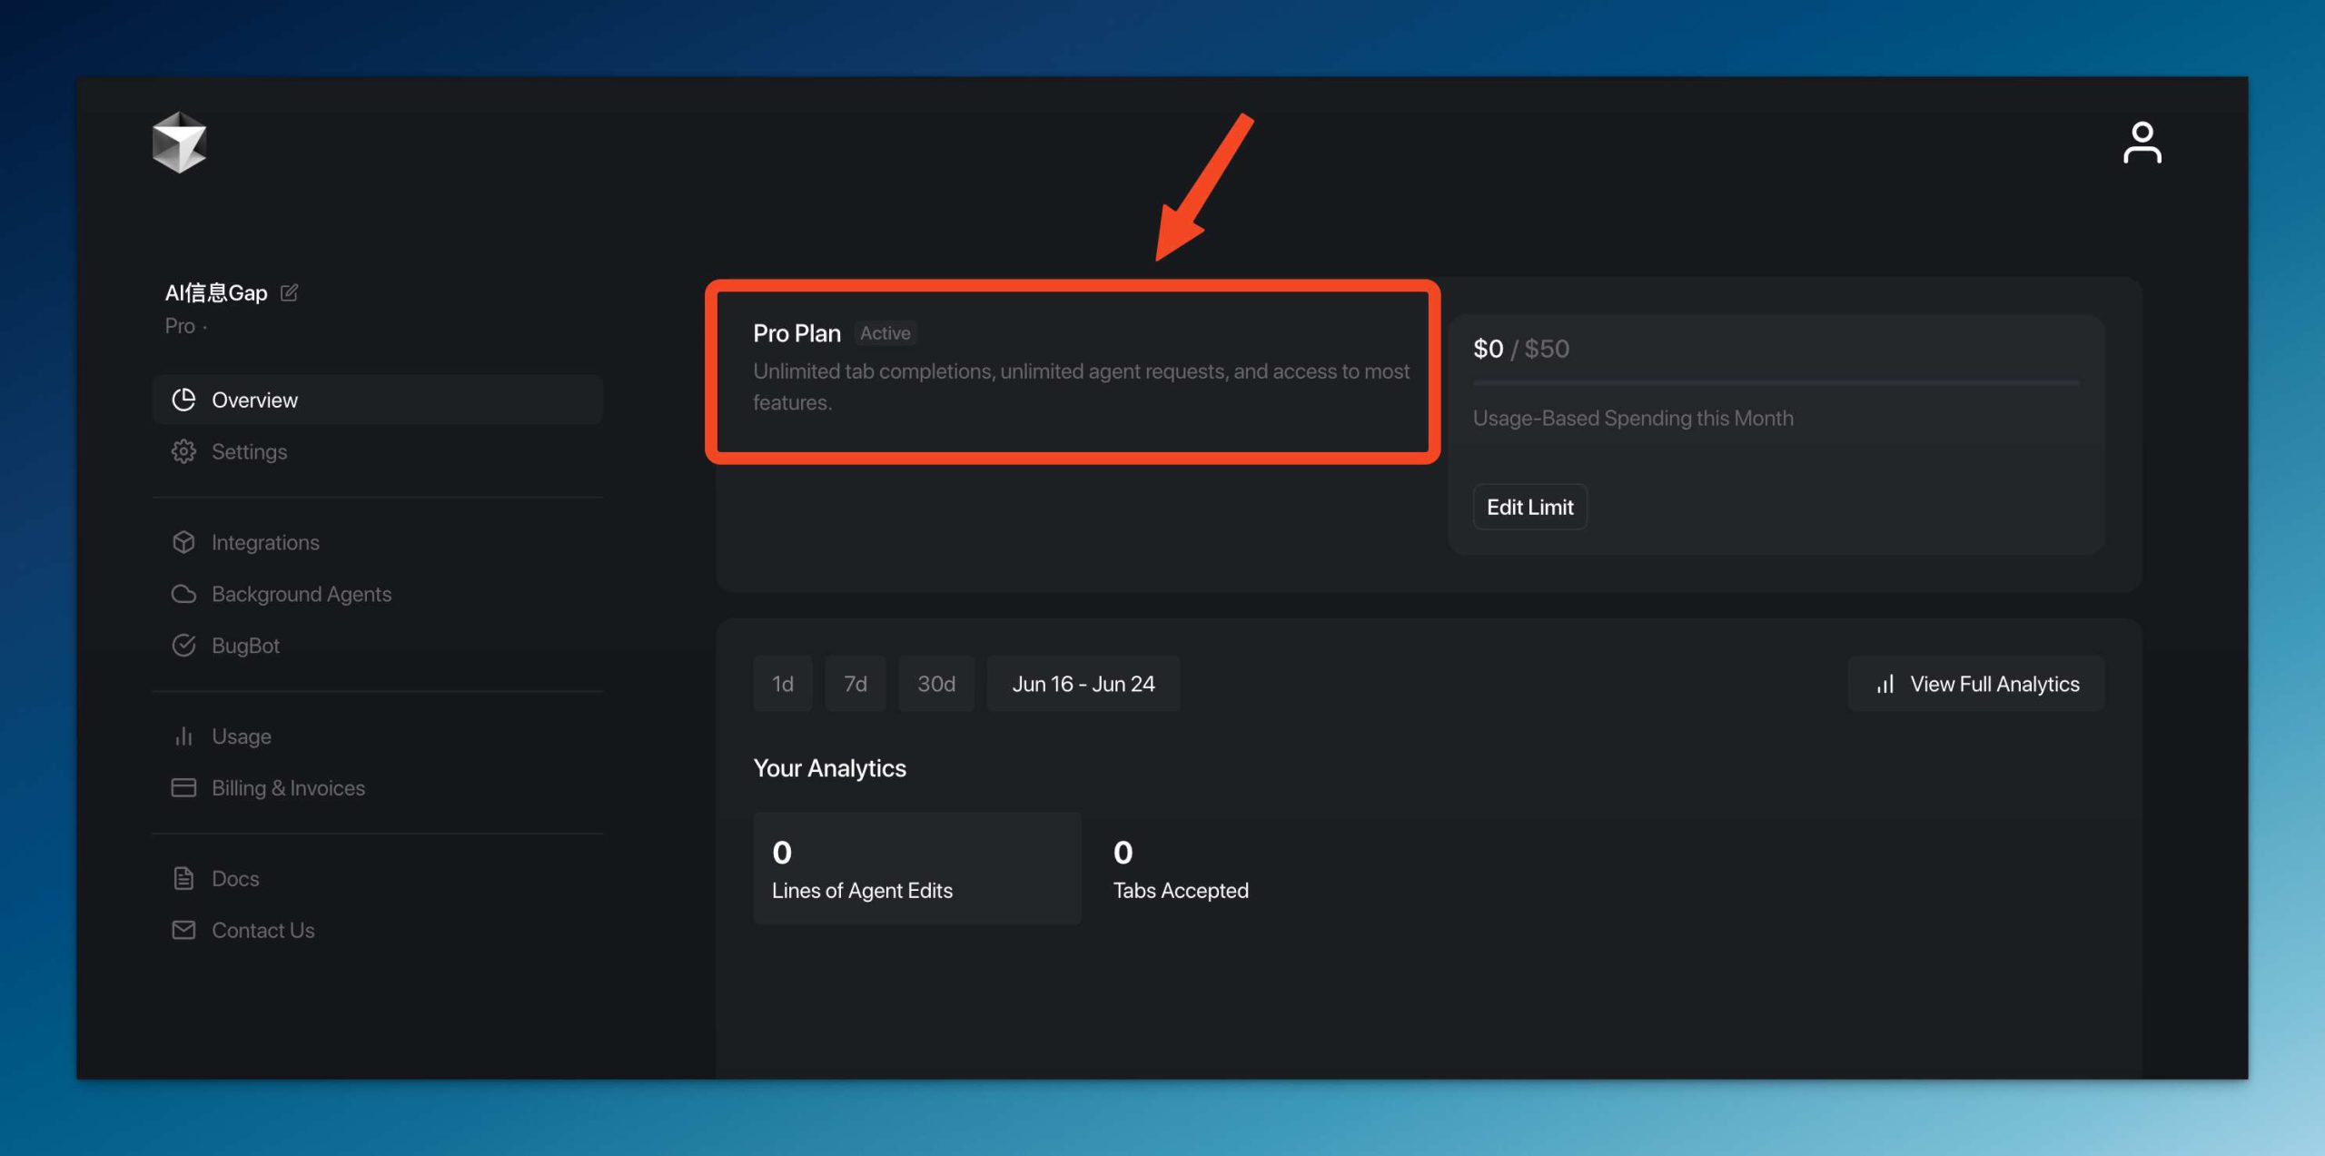Viewport: 2325px width, 1156px height.
Task: Click the Overview pie chart icon
Action: [183, 400]
